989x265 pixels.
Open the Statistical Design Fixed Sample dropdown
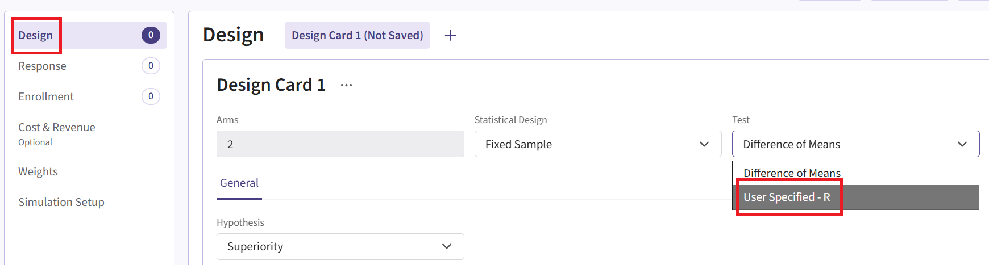(597, 144)
